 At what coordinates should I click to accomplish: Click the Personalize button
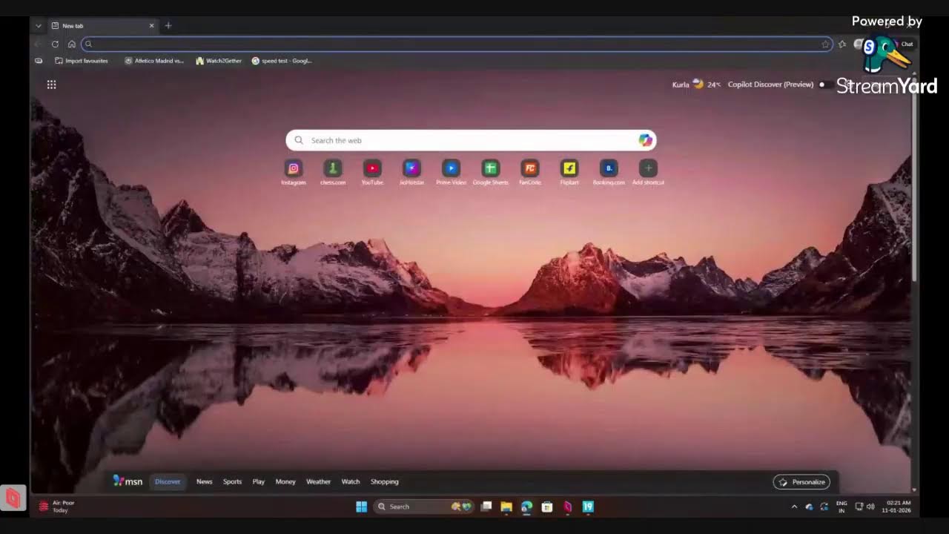coord(801,482)
